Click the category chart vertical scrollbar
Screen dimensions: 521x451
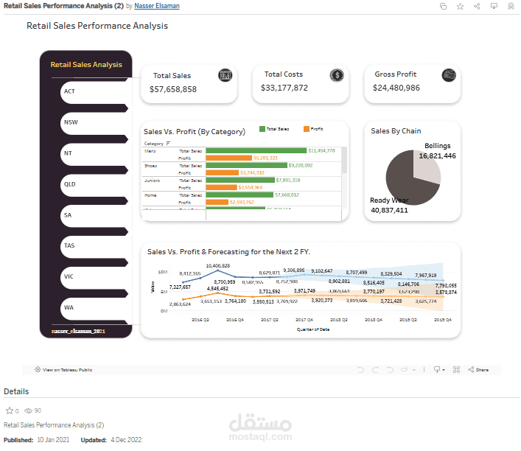(x=344, y=160)
